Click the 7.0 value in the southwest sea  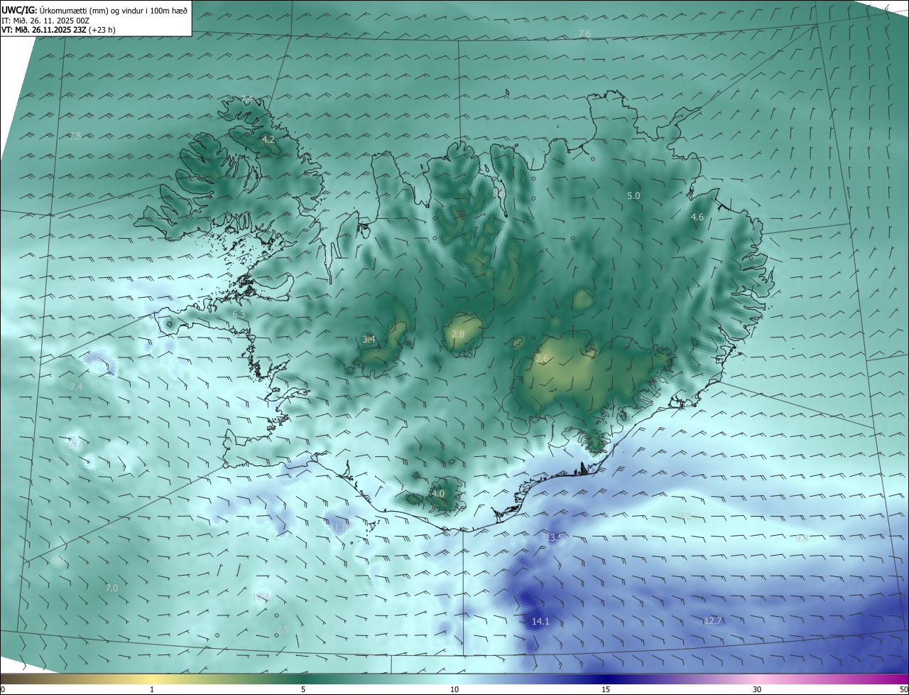[111, 588]
